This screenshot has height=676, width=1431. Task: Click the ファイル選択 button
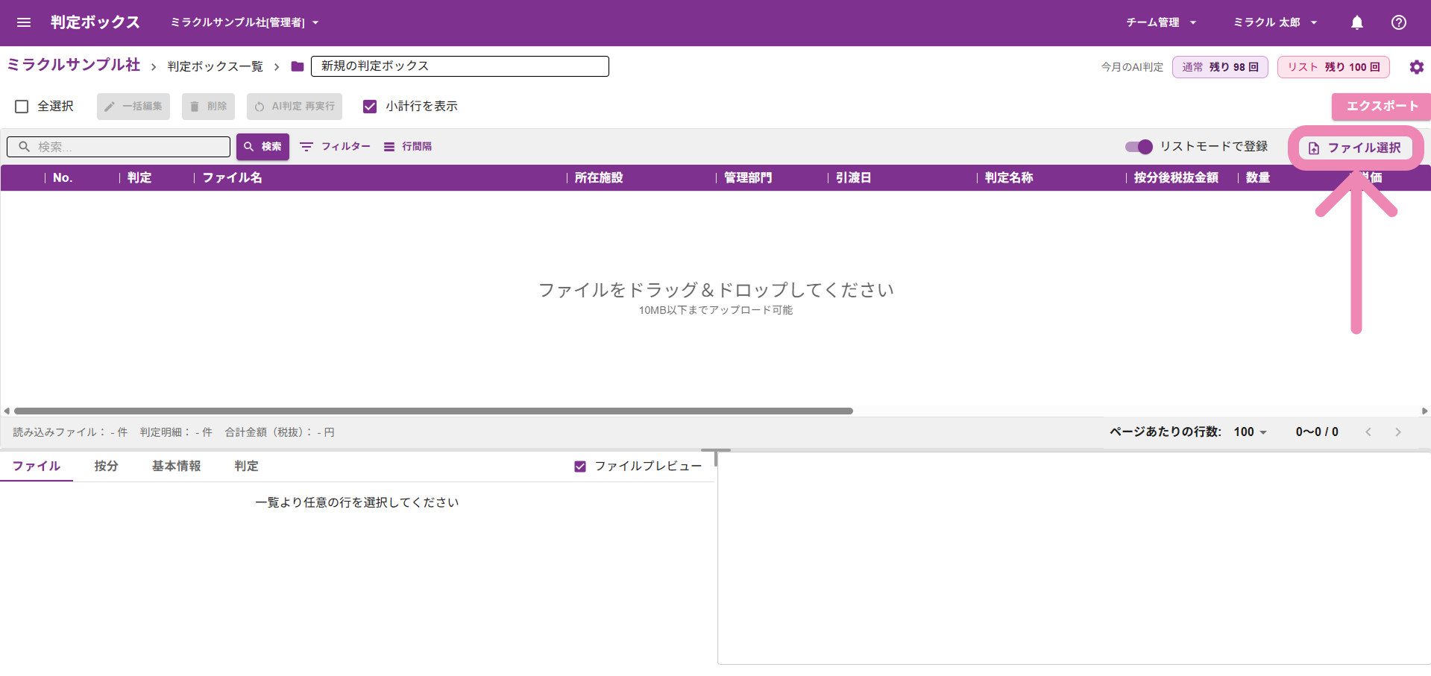(1356, 148)
